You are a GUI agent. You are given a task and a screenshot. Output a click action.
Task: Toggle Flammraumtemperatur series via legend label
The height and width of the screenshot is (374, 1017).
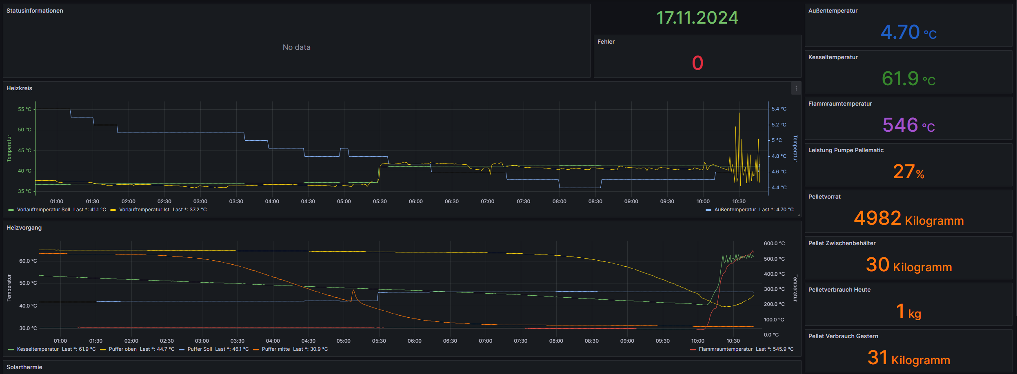point(725,349)
